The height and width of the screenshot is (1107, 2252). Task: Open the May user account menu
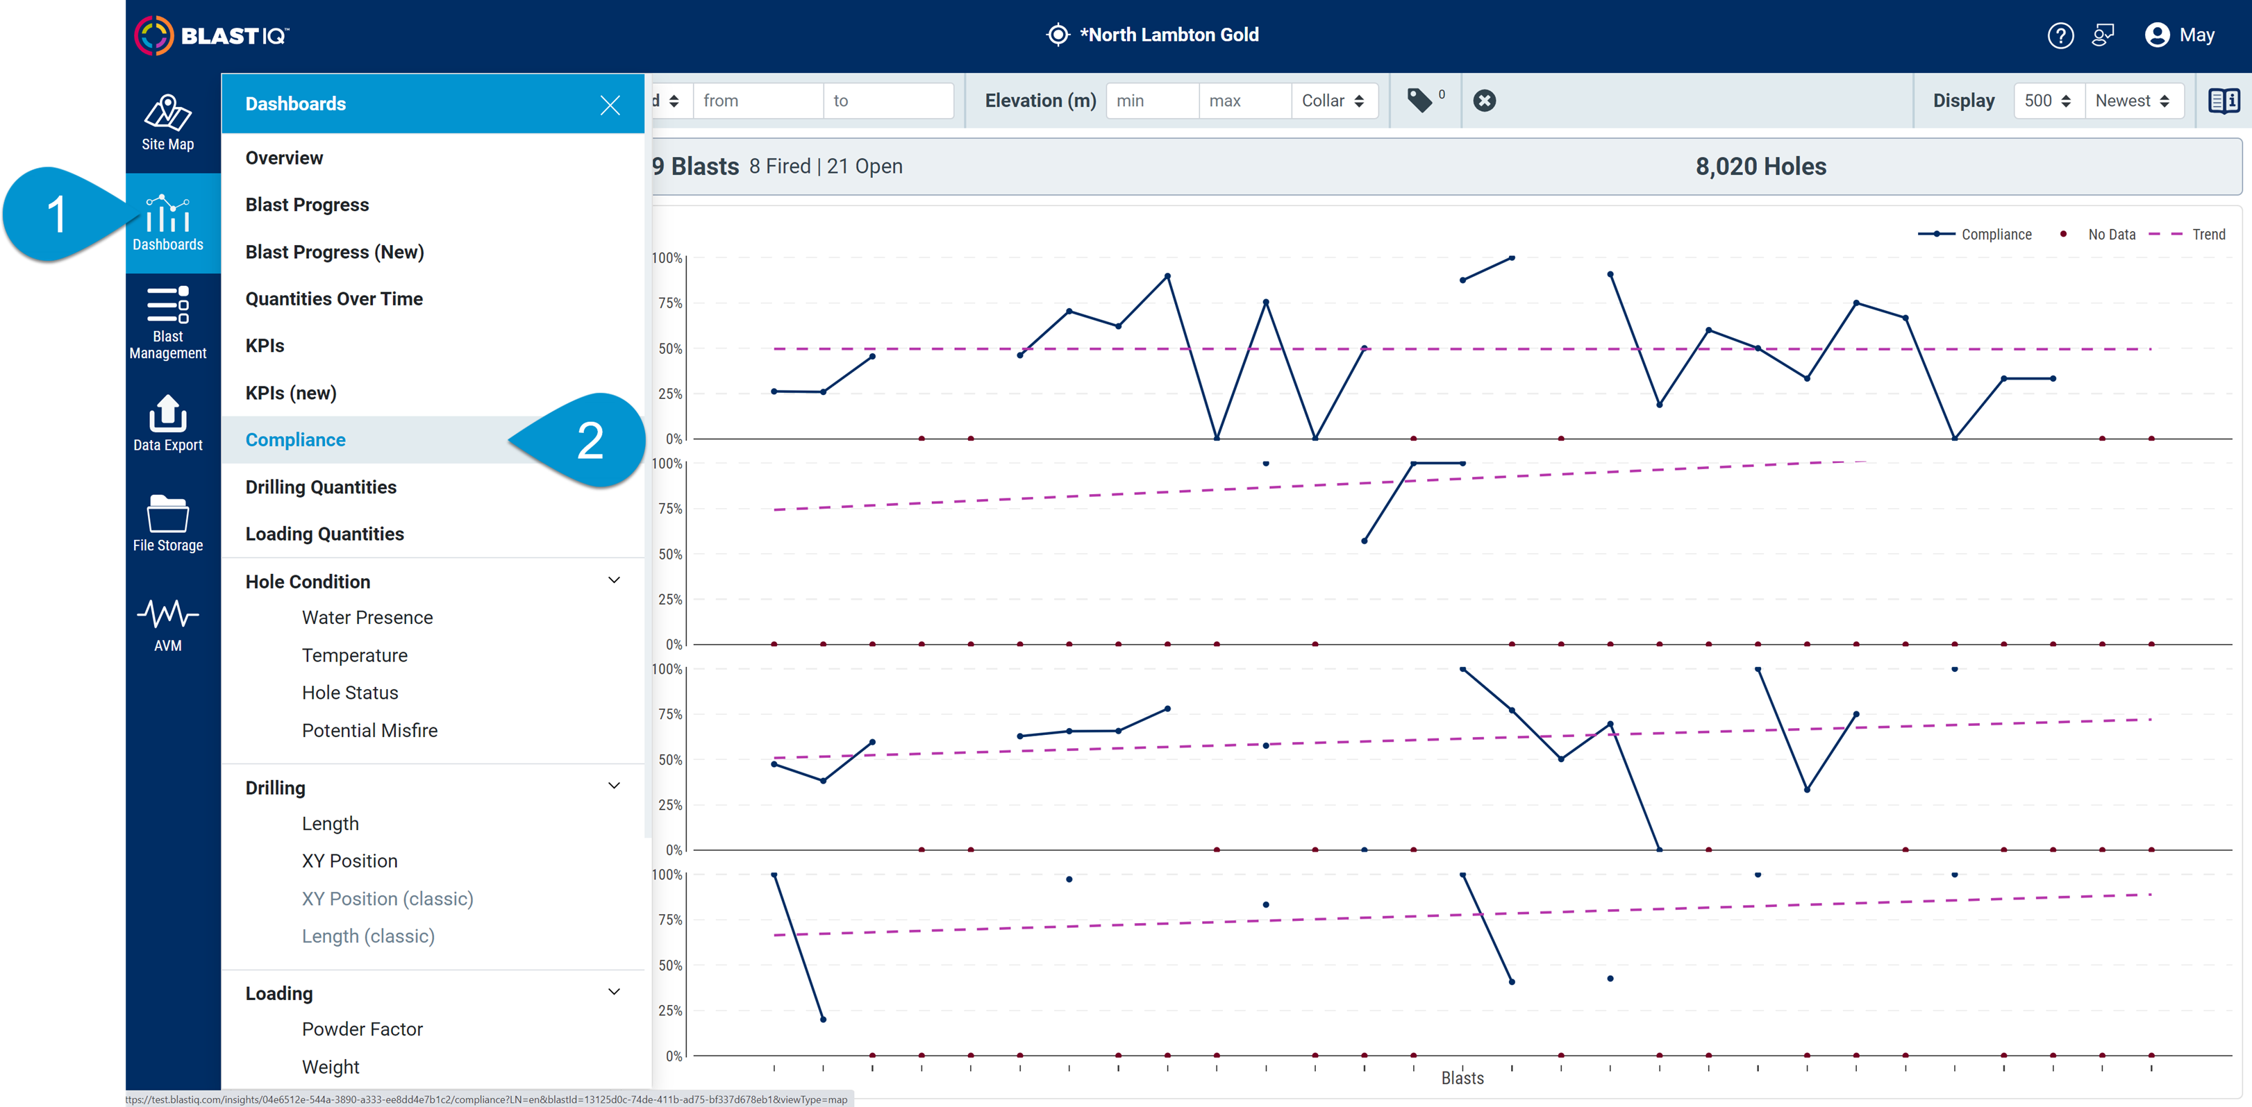point(2180,35)
